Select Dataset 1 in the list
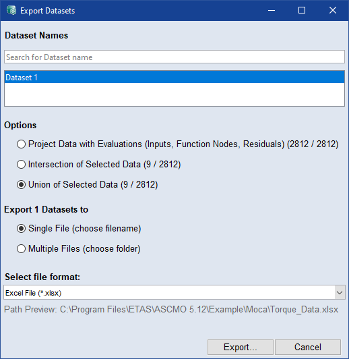The width and height of the screenshot is (349, 359). pos(174,77)
